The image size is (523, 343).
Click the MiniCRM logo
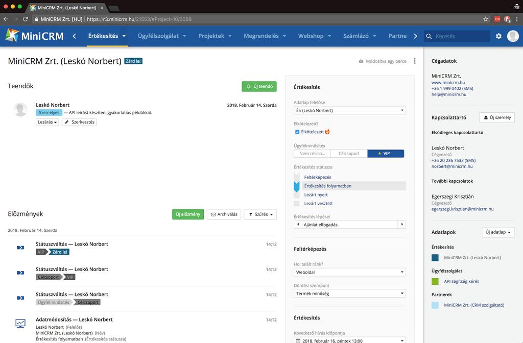(35, 36)
